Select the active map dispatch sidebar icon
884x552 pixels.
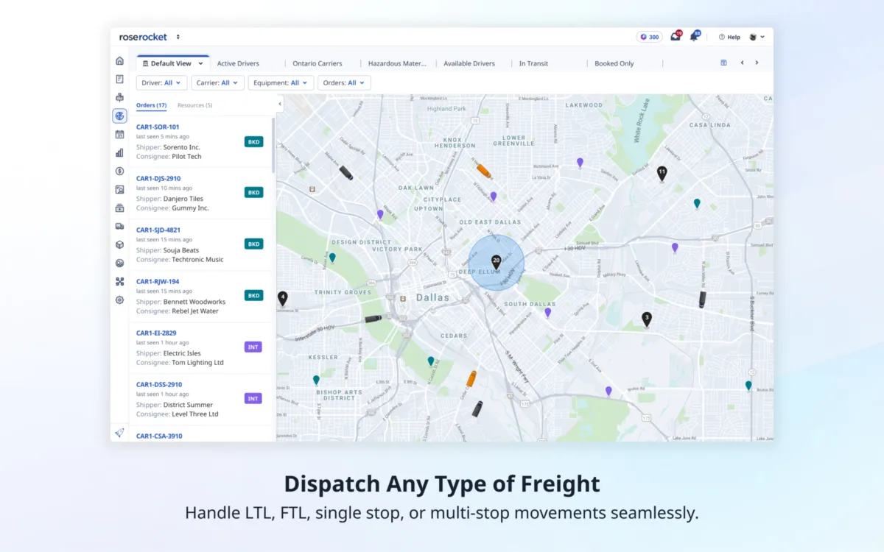119,116
